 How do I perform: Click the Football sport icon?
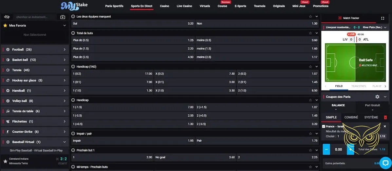point(8,50)
